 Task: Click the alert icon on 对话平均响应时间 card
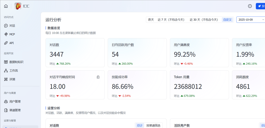click(98, 77)
